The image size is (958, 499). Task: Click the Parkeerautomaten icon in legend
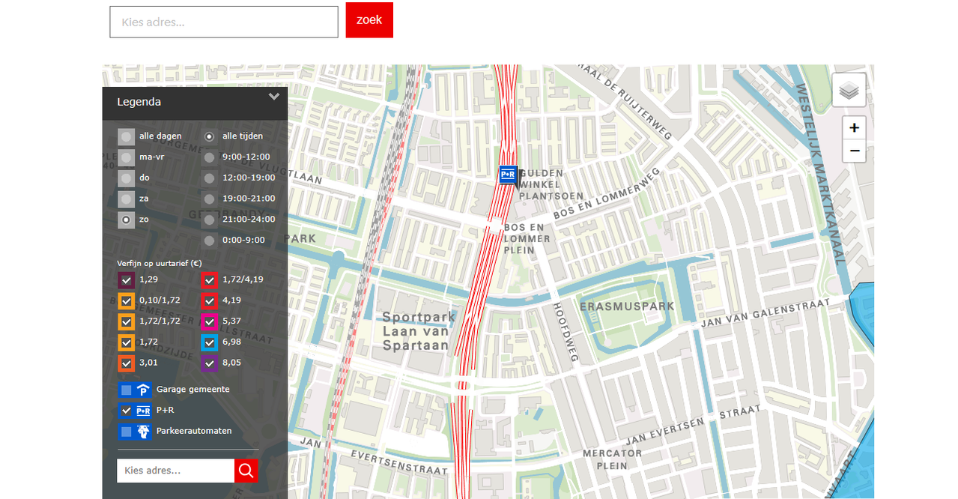click(x=144, y=432)
